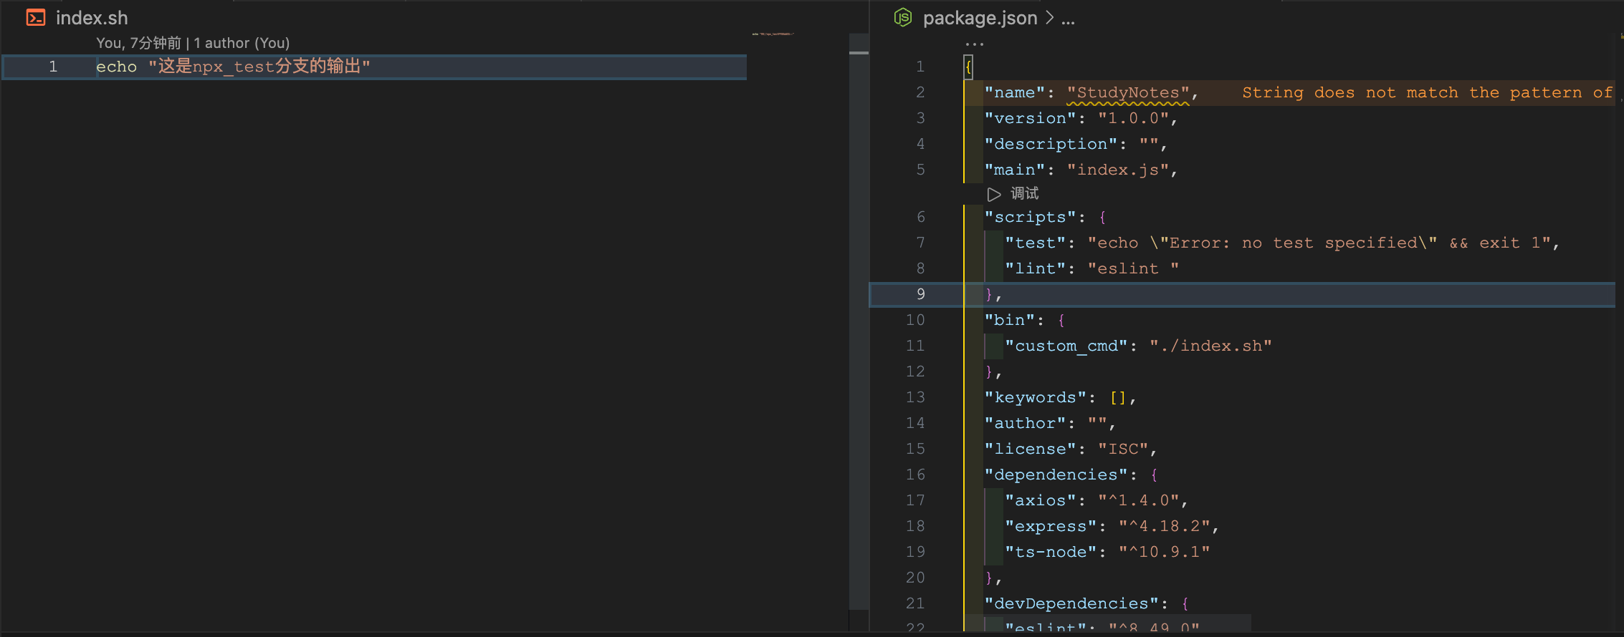Click the echo command in index.sh
Image resolution: width=1624 pixels, height=637 pixels.
(x=116, y=67)
